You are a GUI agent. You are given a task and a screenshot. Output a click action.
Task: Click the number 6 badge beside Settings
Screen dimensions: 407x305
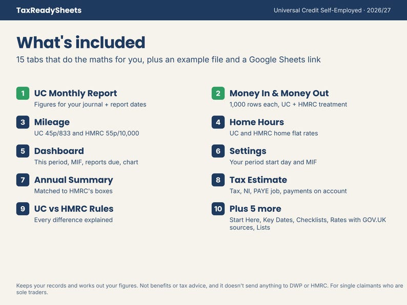pos(218,151)
